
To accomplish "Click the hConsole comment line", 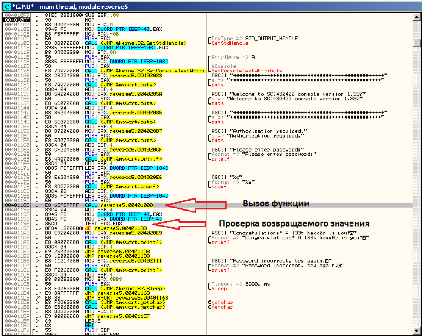I will tap(224, 66).
